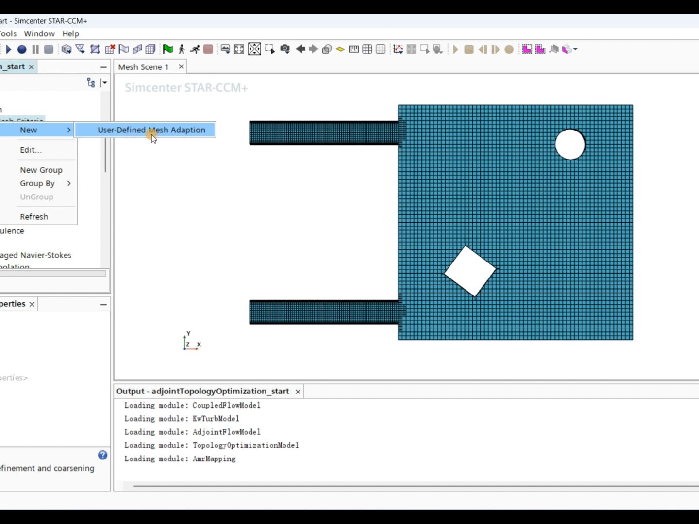Screen dimensions: 699x524
Task: Choose Edit... from the context menu
Action: coord(31,150)
